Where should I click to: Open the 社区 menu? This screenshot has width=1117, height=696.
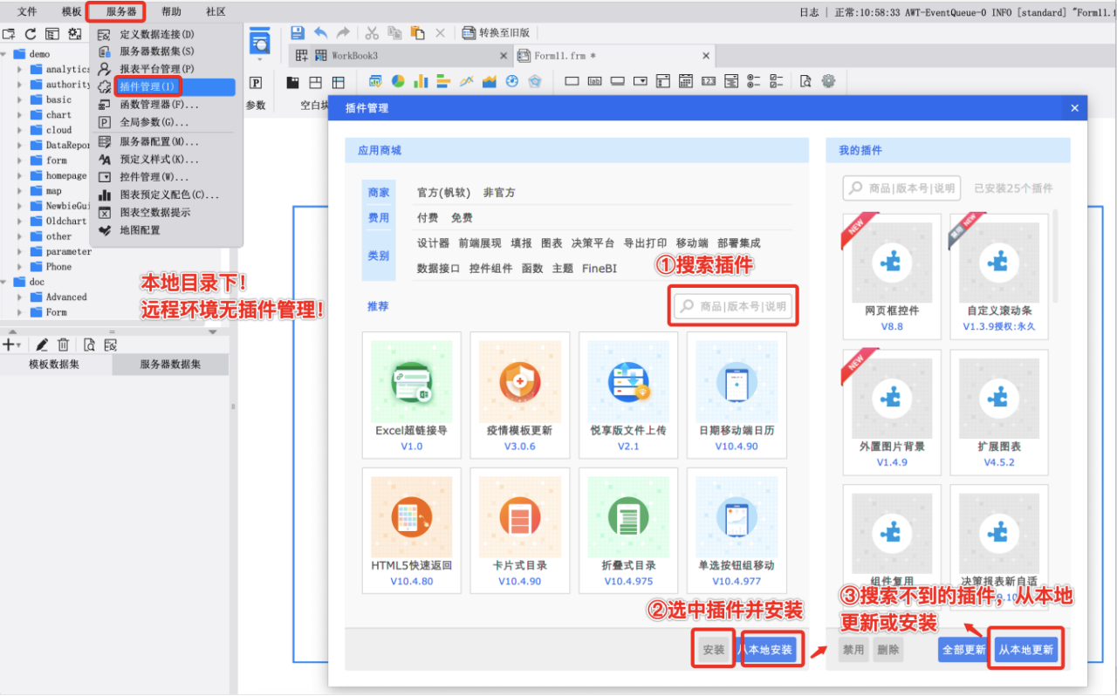[x=216, y=11]
